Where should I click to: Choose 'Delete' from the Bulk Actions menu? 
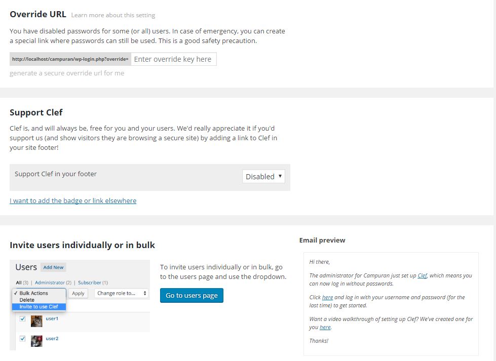tap(27, 300)
